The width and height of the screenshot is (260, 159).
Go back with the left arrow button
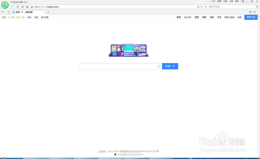click(13, 7)
